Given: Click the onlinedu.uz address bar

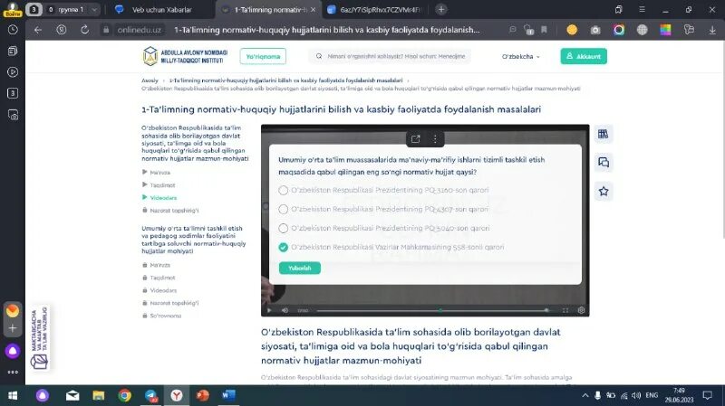Looking at the screenshot, I should click(x=139, y=30).
